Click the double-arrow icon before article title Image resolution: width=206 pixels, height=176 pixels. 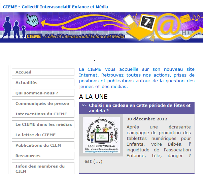tap(84, 106)
